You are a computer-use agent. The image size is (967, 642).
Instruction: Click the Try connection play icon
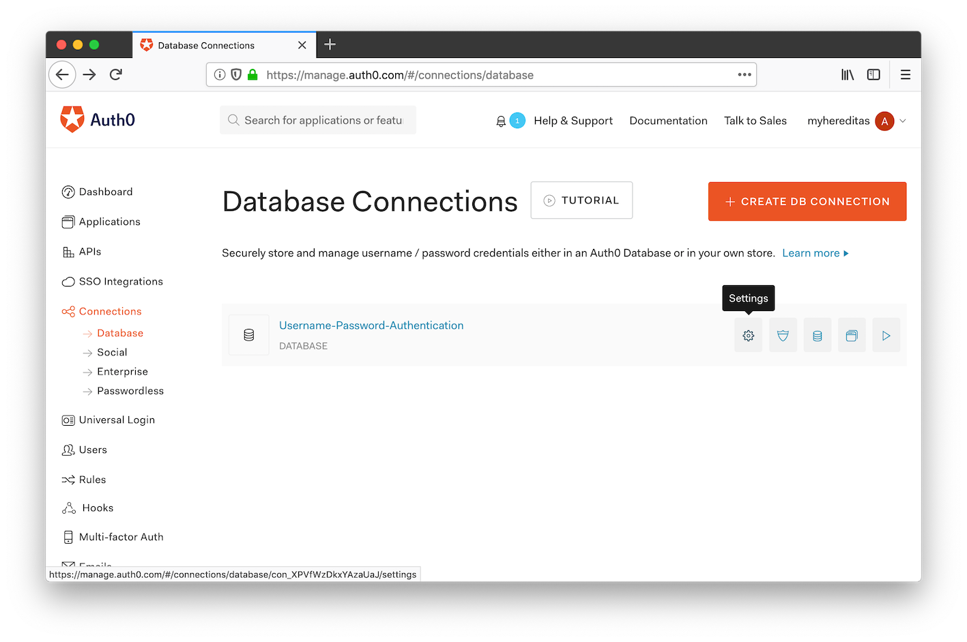click(886, 336)
